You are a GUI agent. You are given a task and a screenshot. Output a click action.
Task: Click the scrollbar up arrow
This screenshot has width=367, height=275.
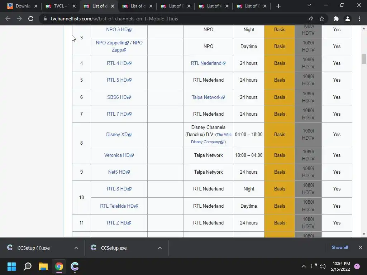pyautogui.click(x=364, y=29)
